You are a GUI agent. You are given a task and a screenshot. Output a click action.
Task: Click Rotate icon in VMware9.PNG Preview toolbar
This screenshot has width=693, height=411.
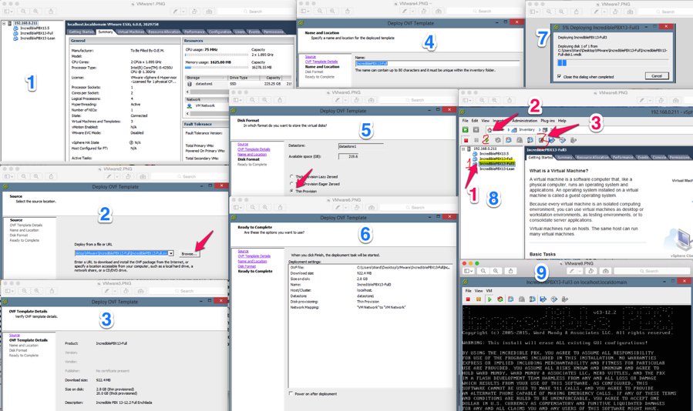pos(591,271)
